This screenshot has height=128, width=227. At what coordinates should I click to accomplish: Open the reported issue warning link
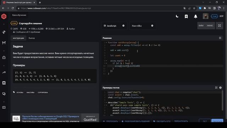click(27, 32)
